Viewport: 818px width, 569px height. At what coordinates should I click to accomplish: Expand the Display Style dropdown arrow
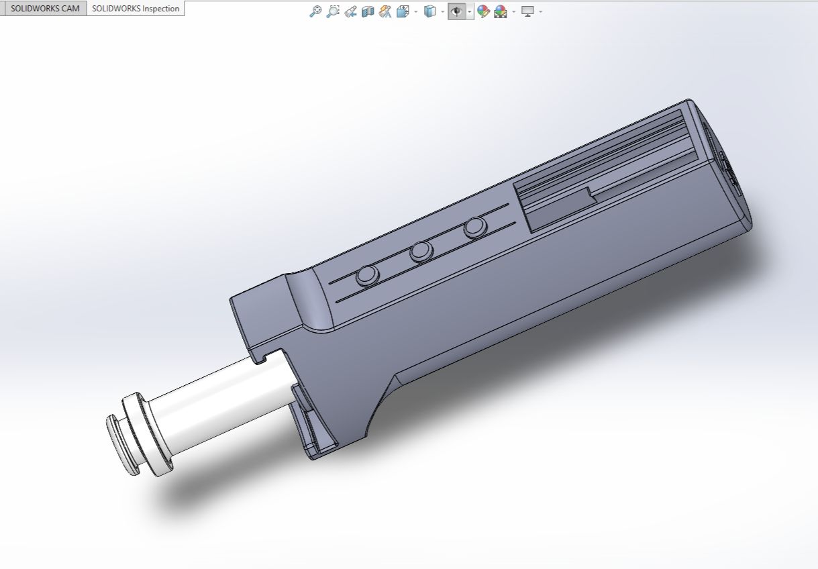442,11
